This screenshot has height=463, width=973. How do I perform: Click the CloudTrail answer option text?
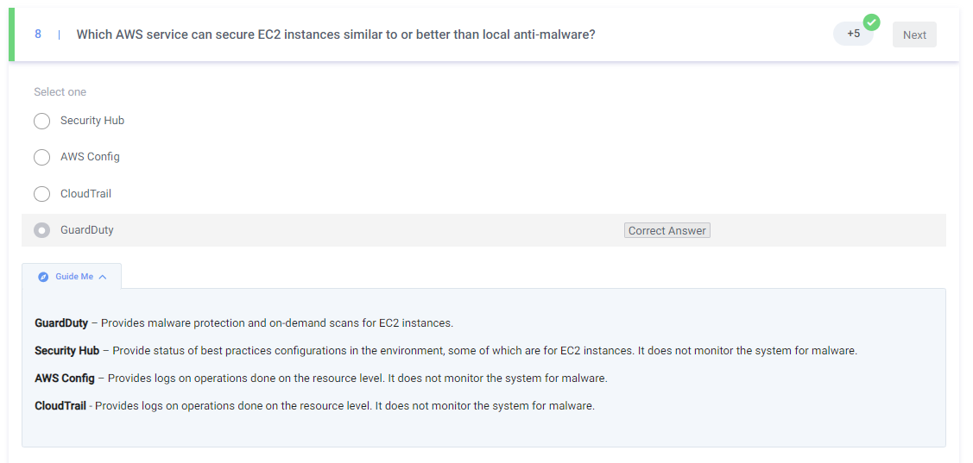85,194
